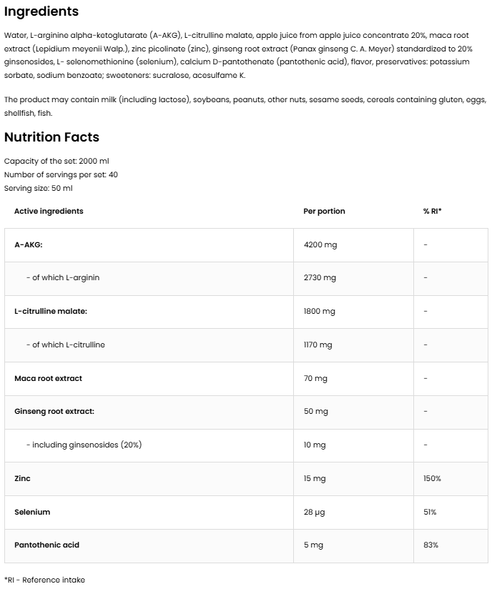The width and height of the screenshot is (492, 589).
Task: Click the Serving size: 50 ml text
Action: point(38,188)
